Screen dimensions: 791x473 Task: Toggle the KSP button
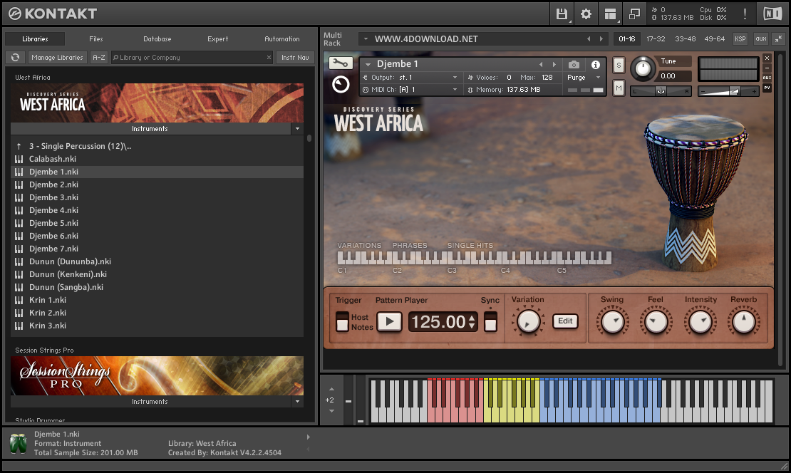tap(740, 39)
